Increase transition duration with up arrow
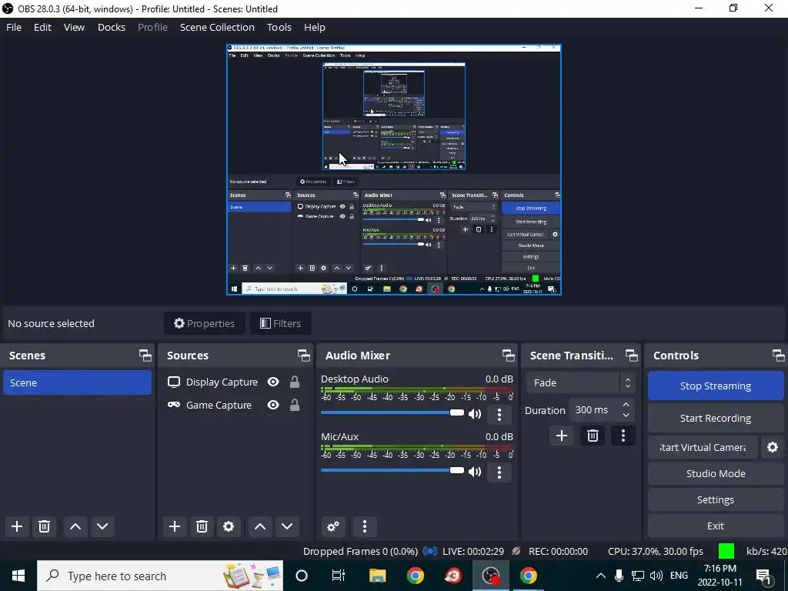The height and width of the screenshot is (591, 788). pos(626,405)
